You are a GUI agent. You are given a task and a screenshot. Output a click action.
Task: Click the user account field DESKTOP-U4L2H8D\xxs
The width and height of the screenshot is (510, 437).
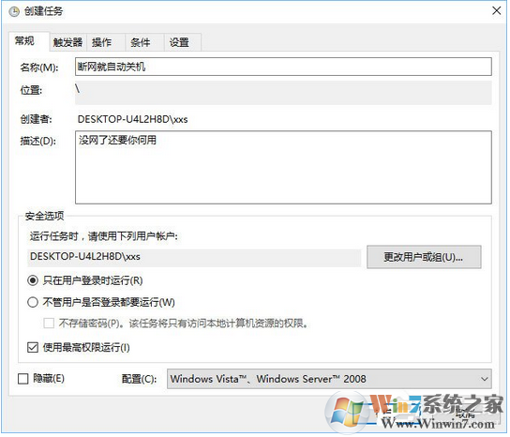pos(194,257)
